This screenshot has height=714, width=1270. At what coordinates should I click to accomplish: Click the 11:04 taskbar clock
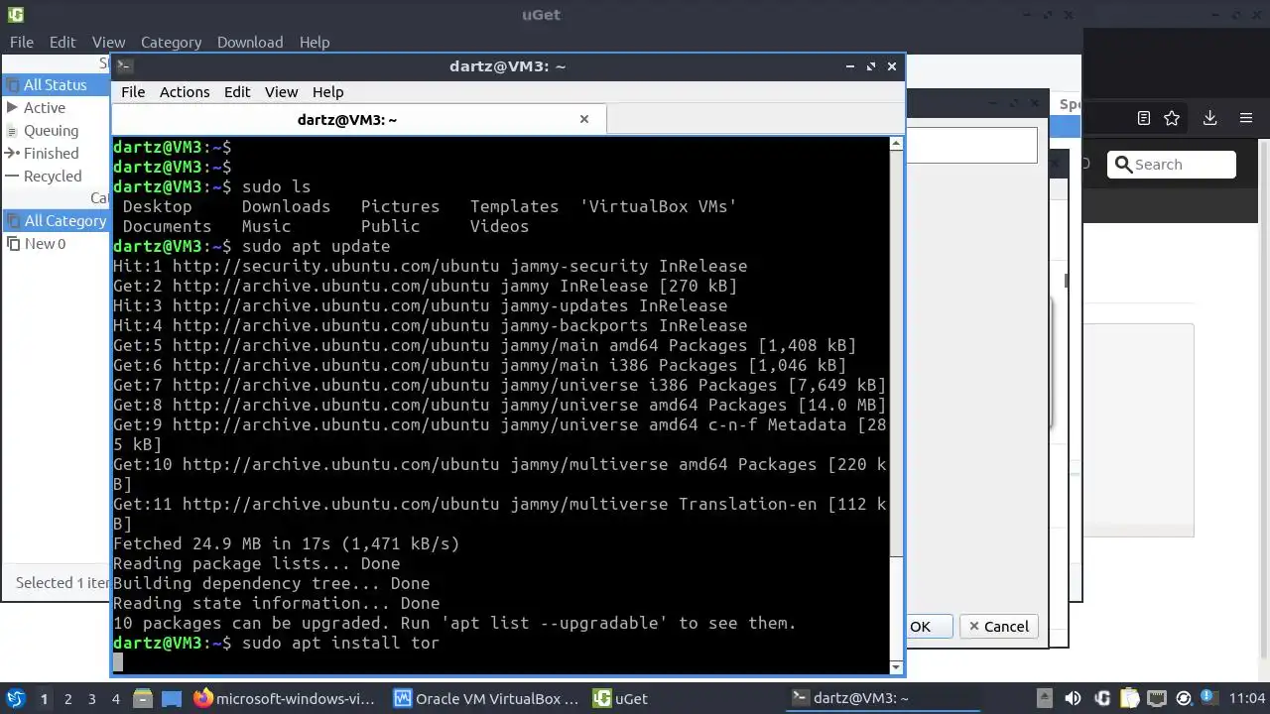pyautogui.click(x=1247, y=698)
